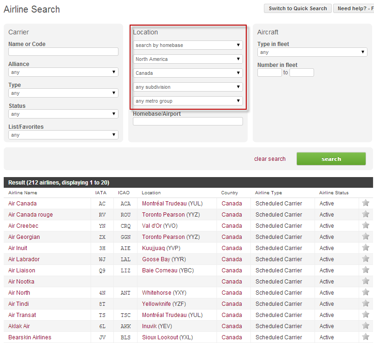Mark Air Labrador as favorite via star
This screenshot has height=343, width=374.
[366, 259]
